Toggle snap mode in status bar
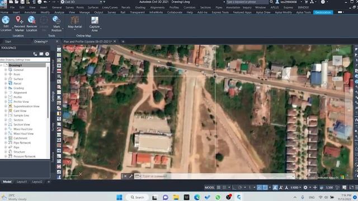This screenshot has height=201, width=358. (x=224, y=188)
